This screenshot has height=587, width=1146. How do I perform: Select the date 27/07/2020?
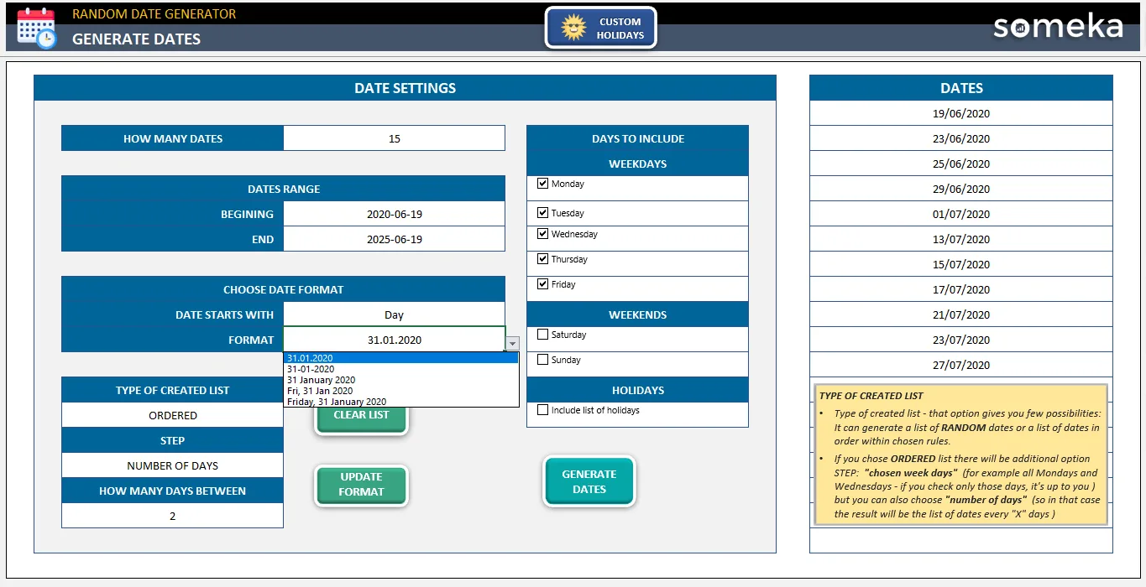[961, 365]
